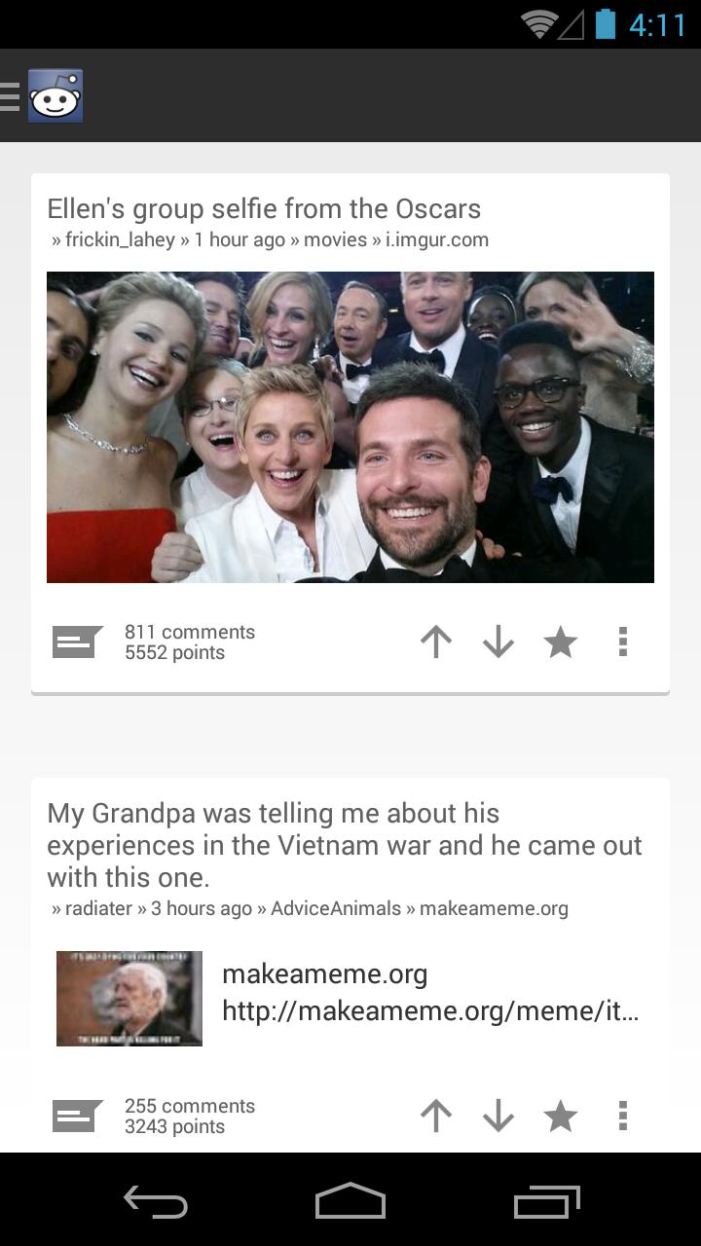The height and width of the screenshot is (1246, 701).
Task: Star the Oscars selfie post
Action: pyautogui.click(x=560, y=641)
